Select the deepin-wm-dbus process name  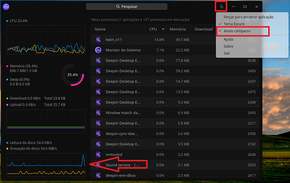tap(121, 175)
